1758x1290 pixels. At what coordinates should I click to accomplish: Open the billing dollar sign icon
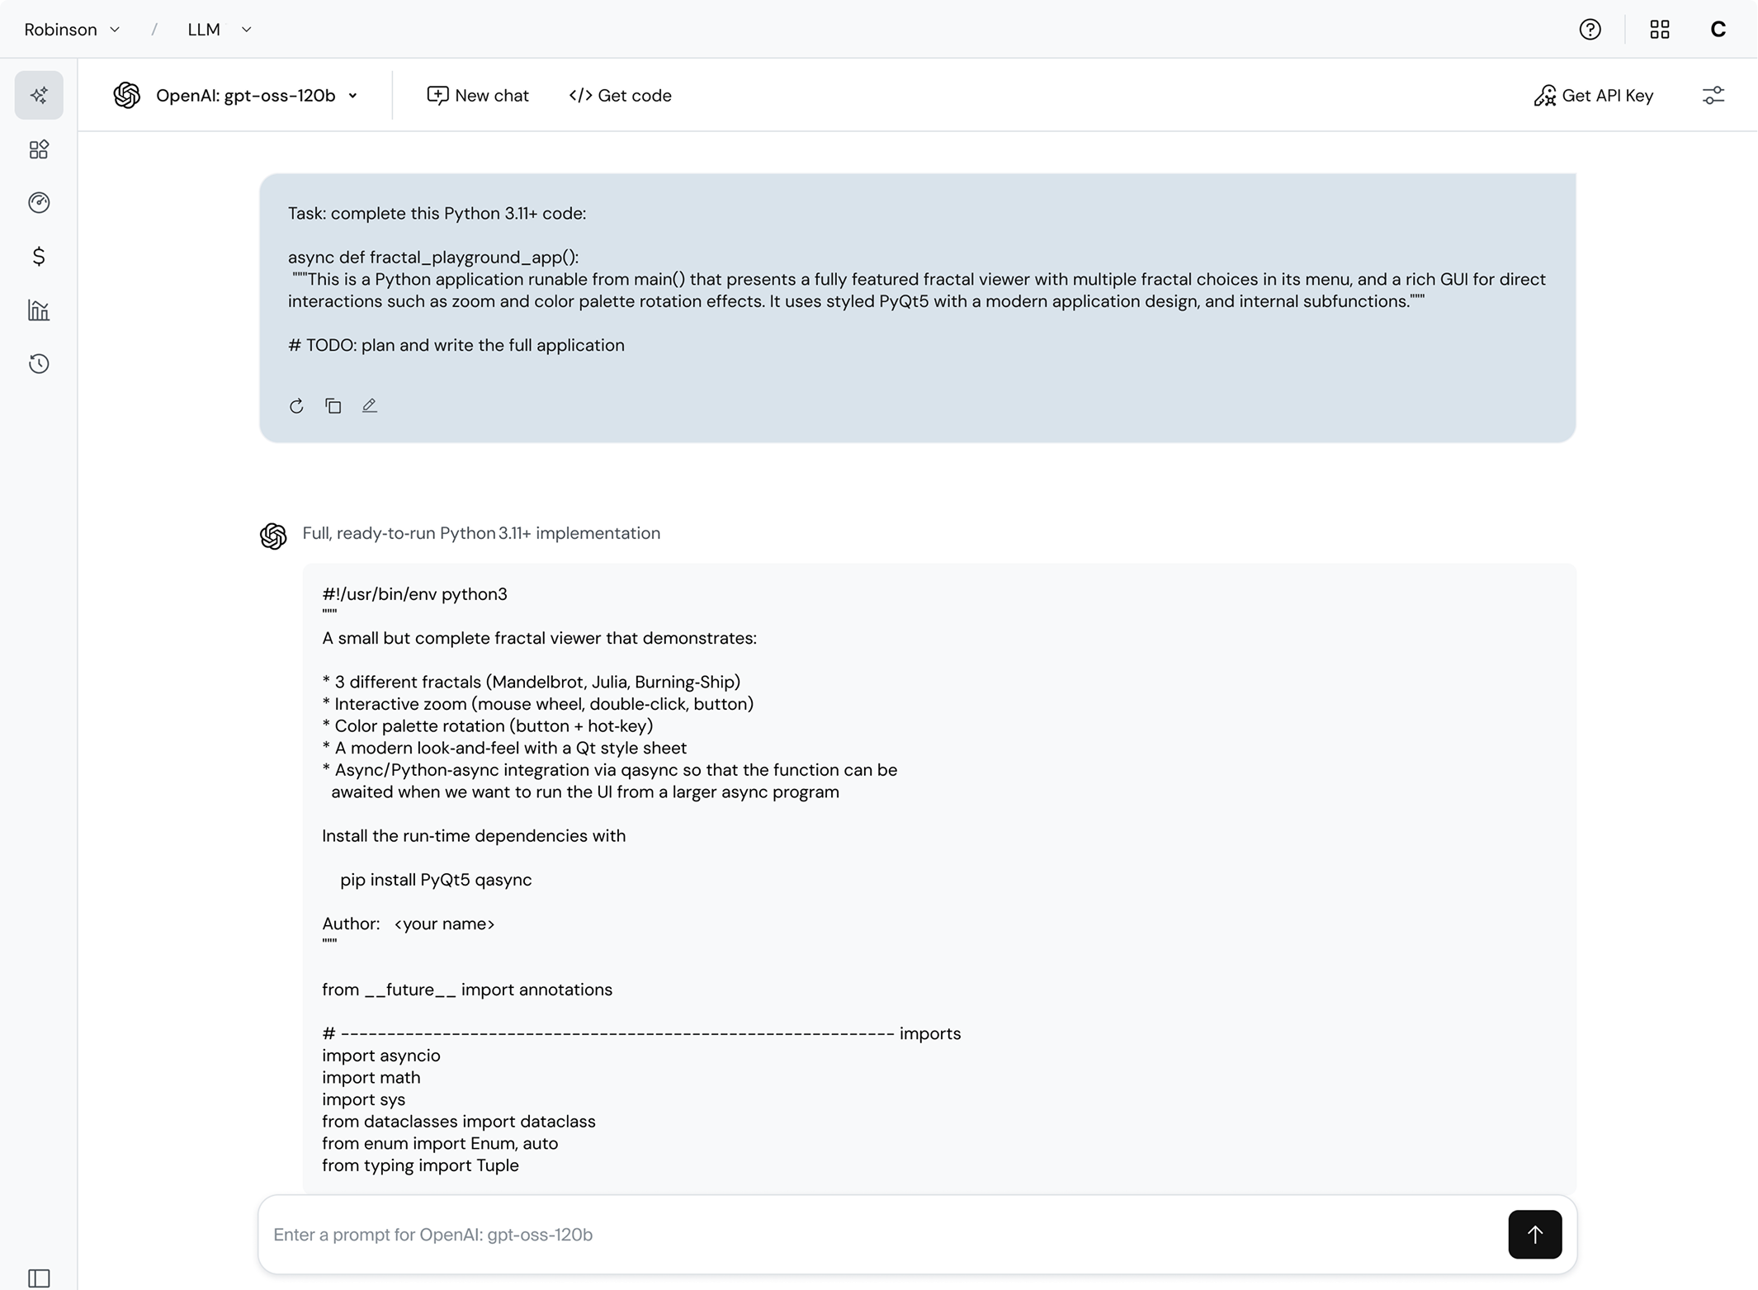(39, 257)
